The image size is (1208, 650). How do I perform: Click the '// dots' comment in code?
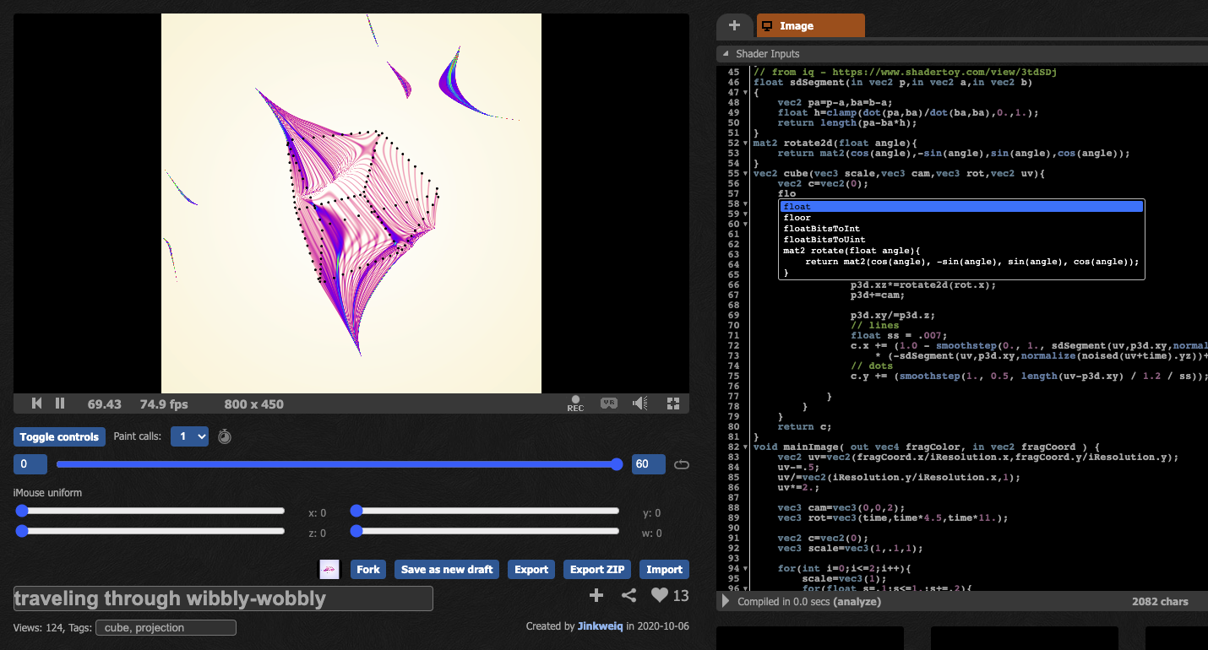(x=872, y=366)
